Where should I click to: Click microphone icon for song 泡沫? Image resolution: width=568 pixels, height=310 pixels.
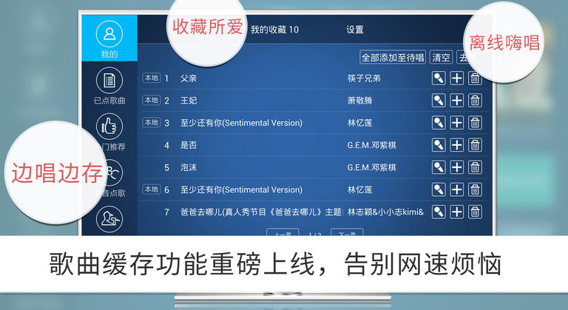439,167
